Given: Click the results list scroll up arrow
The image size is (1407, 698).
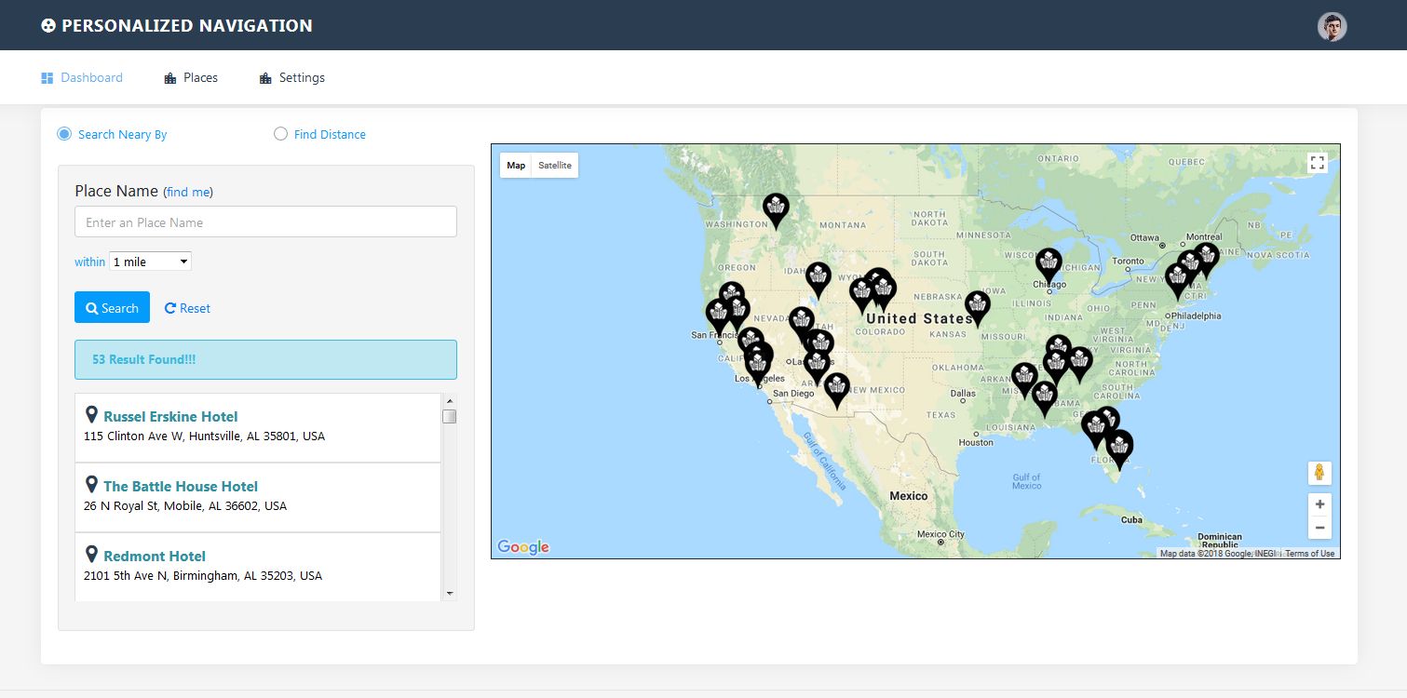Looking at the screenshot, I should (449, 401).
